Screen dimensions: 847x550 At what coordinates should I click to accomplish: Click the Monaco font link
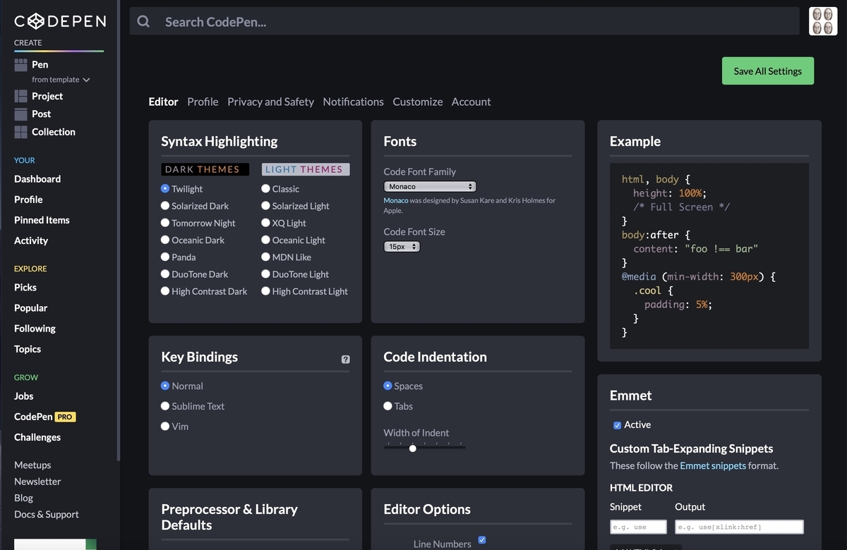(396, 200)
